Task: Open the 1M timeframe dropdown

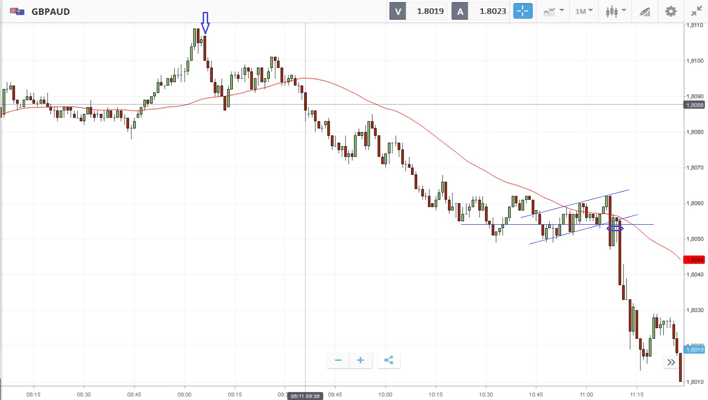Action: coord(583,11)
